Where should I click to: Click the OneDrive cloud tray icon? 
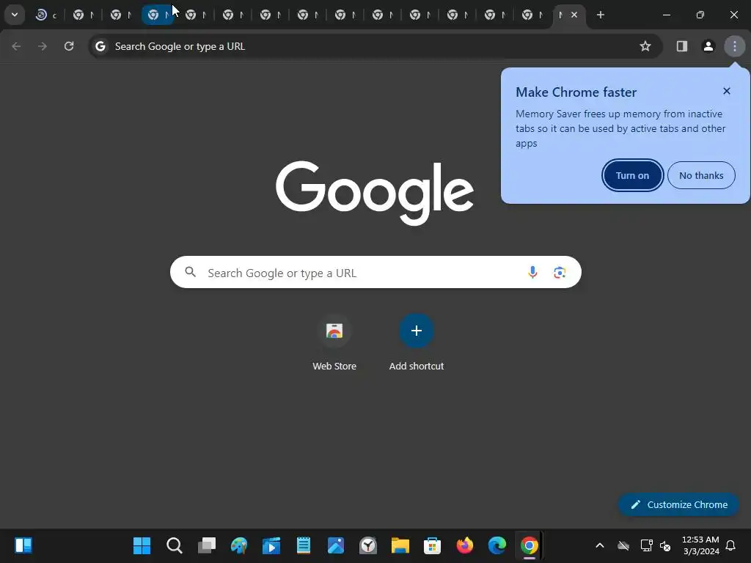(x=623, y=545)
